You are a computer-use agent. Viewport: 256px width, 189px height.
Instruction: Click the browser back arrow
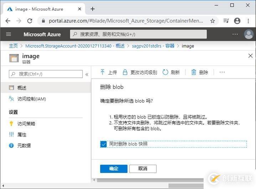coord(8,21)
